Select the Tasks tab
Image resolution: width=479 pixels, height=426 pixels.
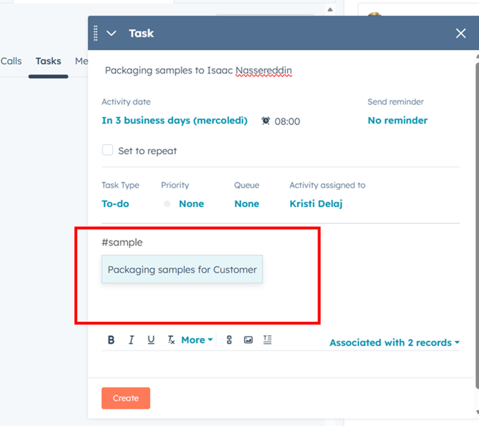click(49, 61)
